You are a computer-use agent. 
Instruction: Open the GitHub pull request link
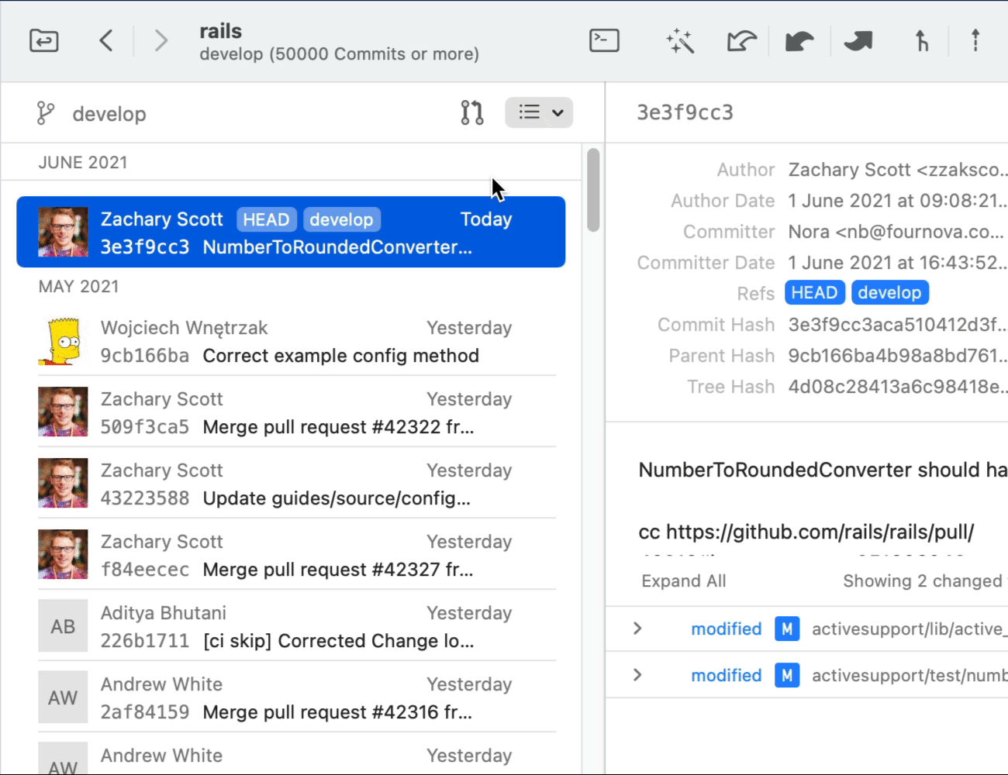click(819, 532)
